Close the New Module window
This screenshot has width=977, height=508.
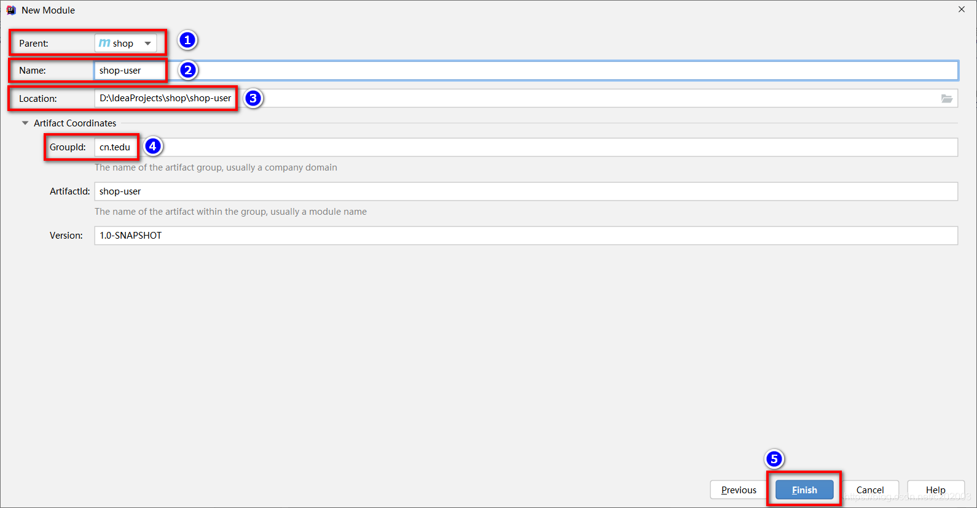tap(962, 9)
